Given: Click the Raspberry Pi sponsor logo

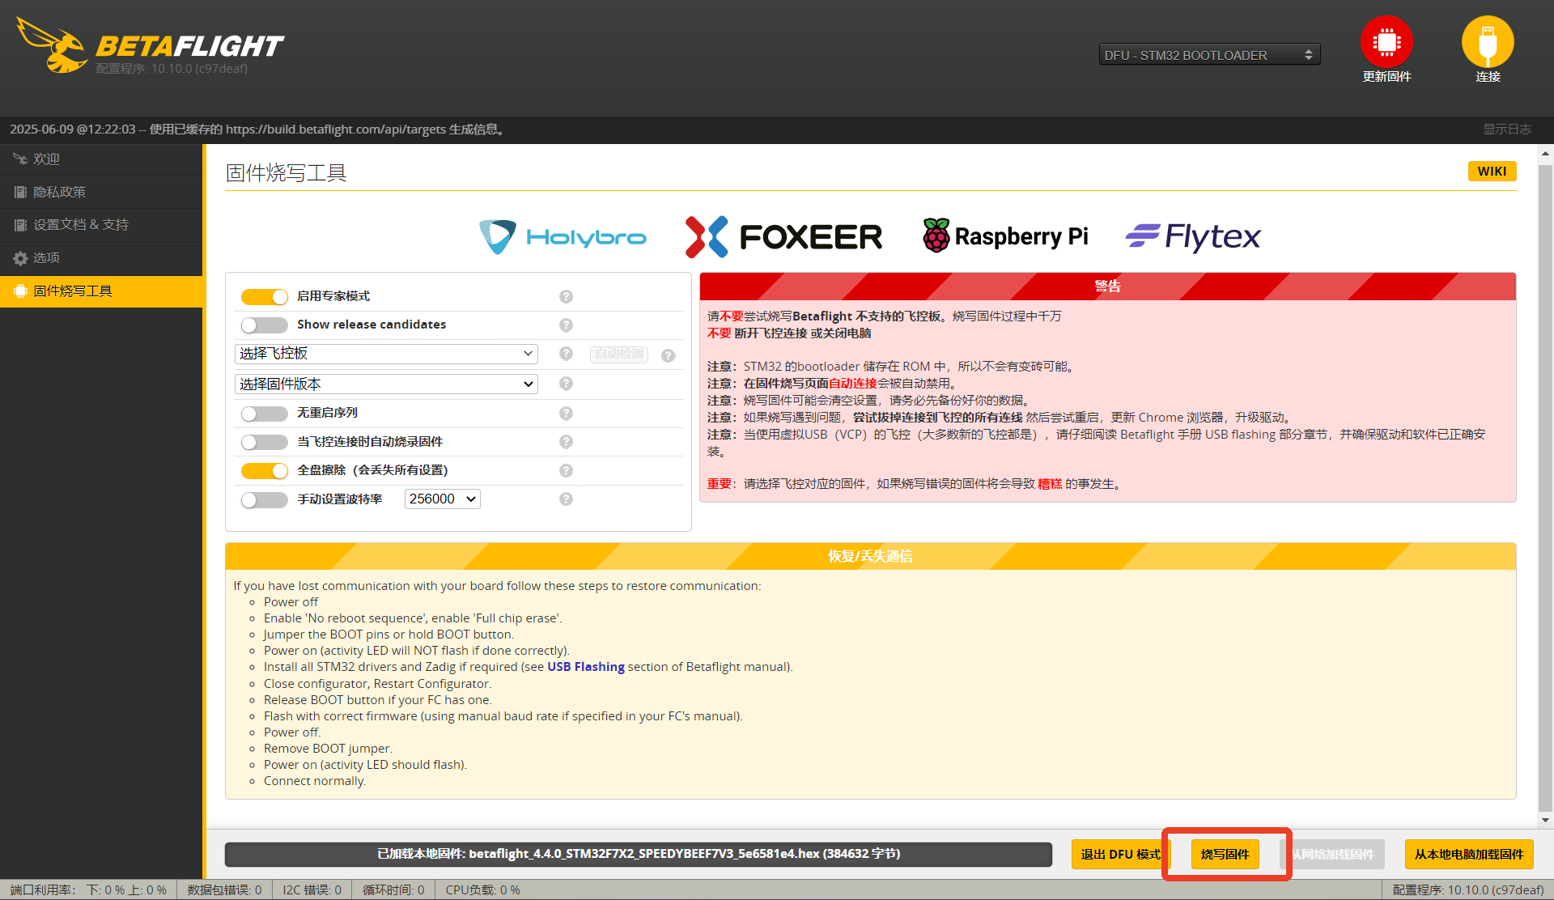Looking at the screenshot, I should click(x=1005, y=236).
